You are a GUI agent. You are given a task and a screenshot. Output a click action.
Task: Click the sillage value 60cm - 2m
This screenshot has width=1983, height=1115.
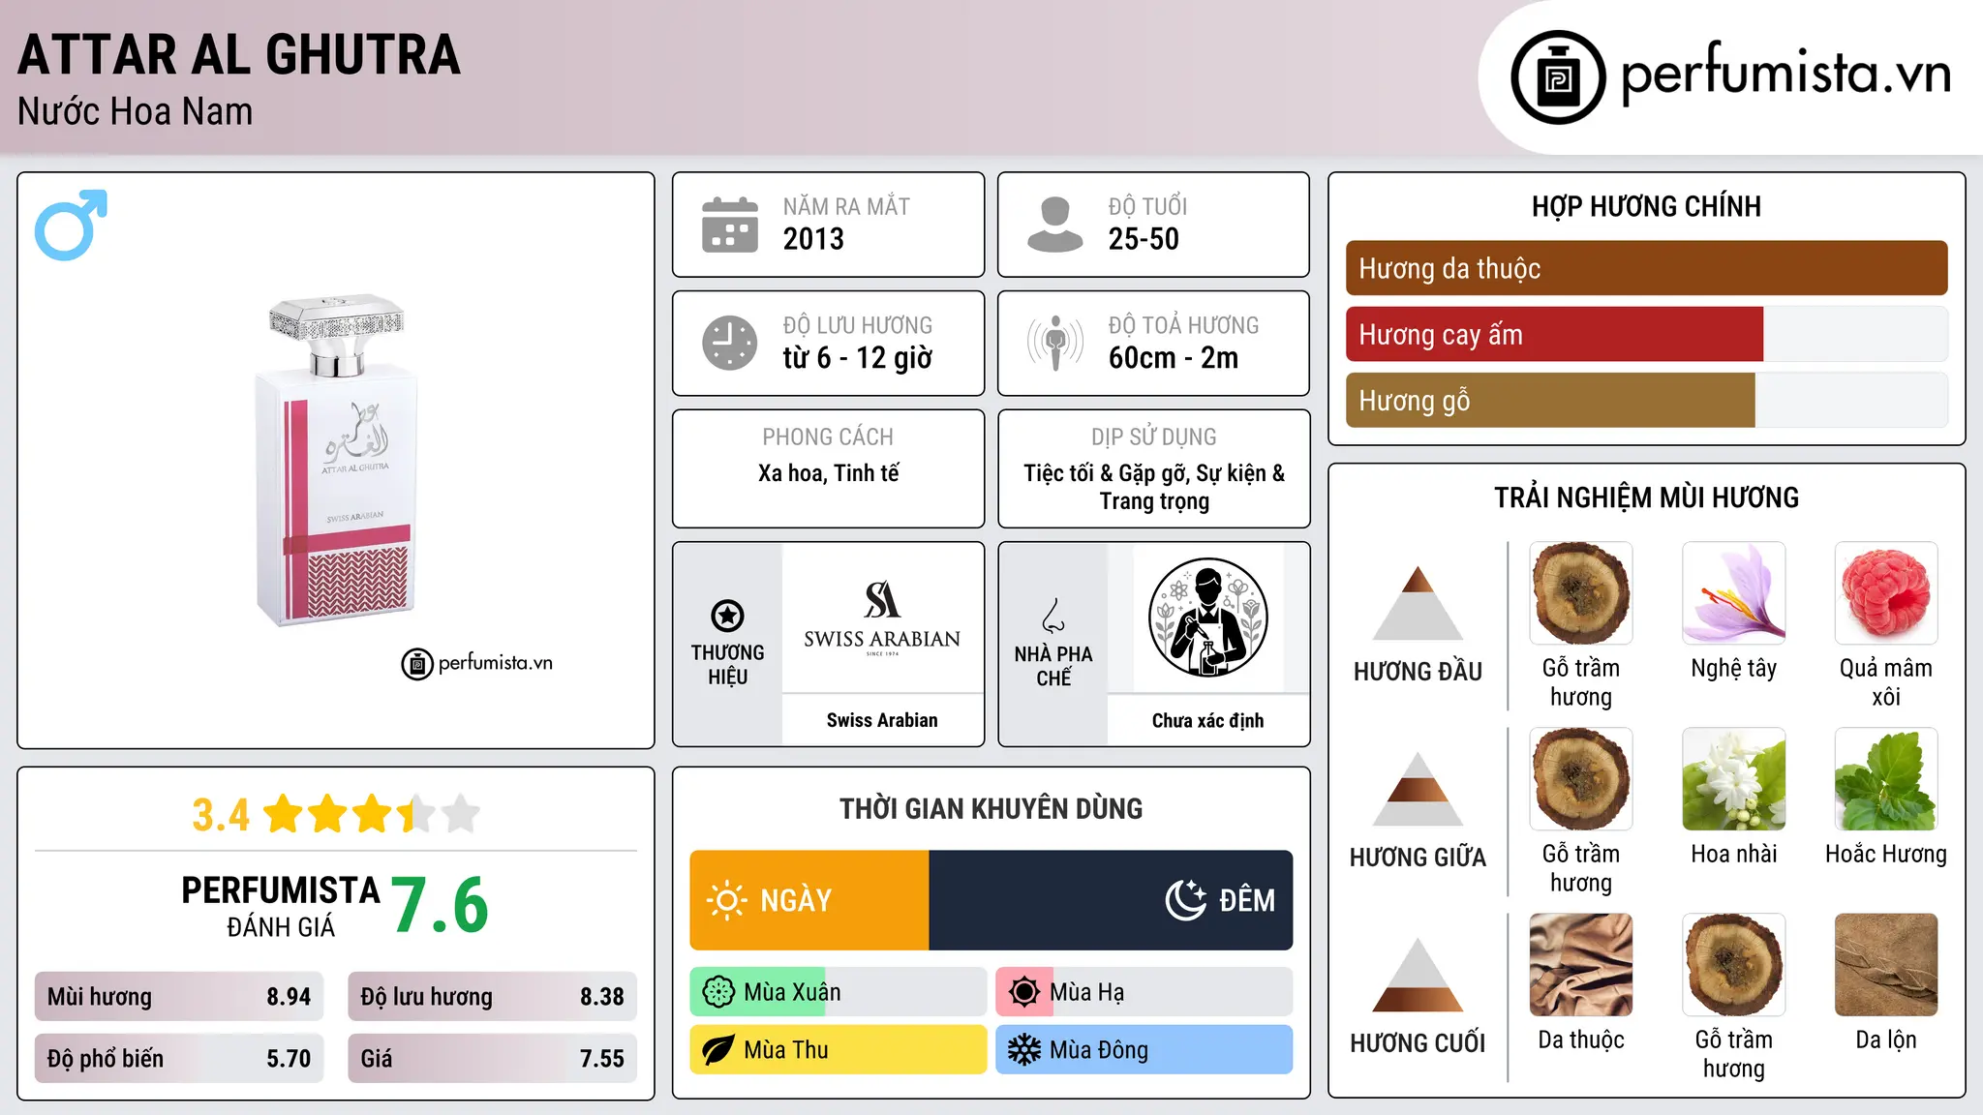coord(1174,358)
